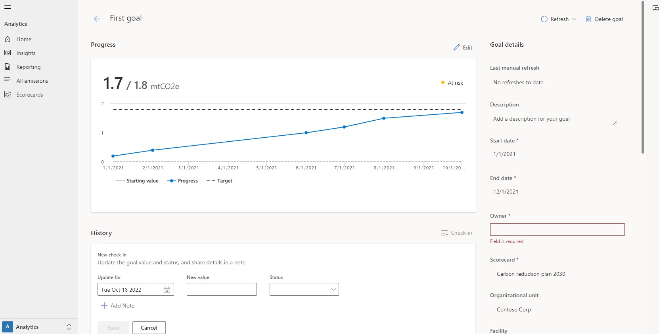This screenshot has height=334, width=659.
Task: Edit the Progress section
Action: 463,47
